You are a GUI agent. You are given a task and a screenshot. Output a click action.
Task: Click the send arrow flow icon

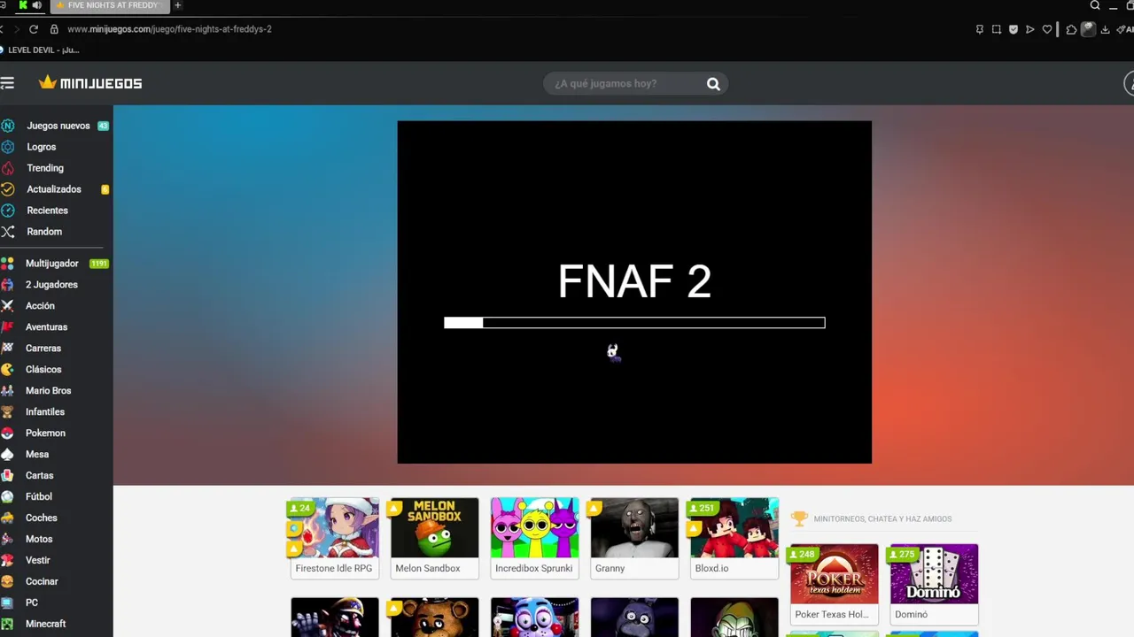1029,29
